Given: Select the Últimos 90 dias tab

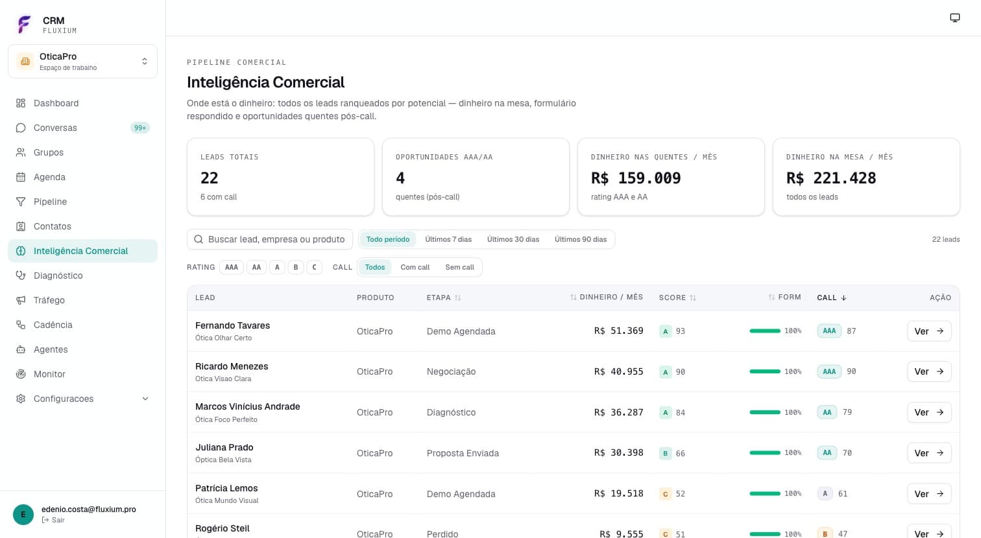Looking at the screenshot, I should (581, 239).
